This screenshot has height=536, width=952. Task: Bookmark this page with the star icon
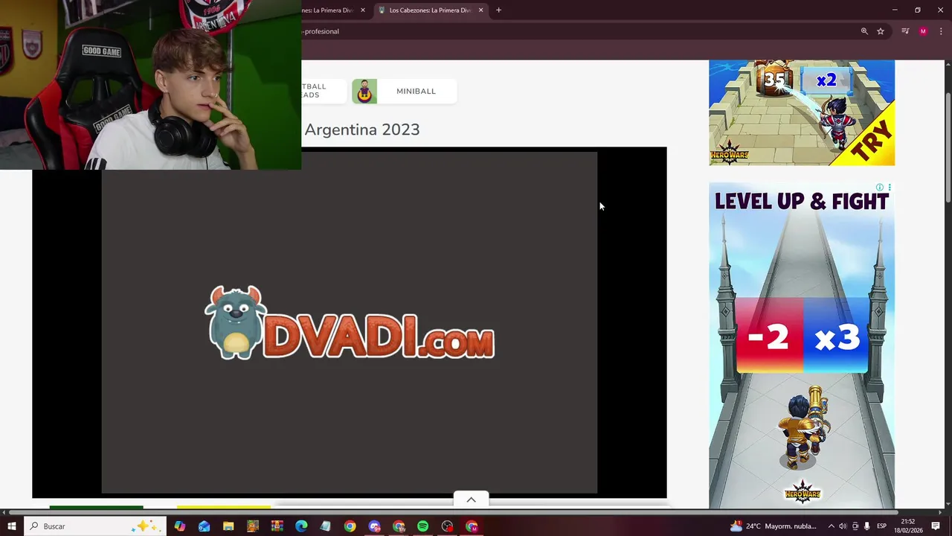click(x=881, y=31)
